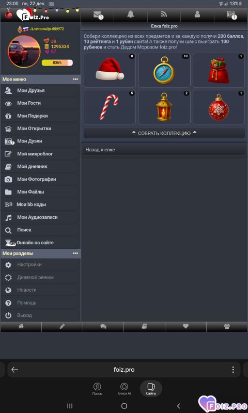
Task: Click the home icon in bottom toolbar
Action: (x=21, y=326)
